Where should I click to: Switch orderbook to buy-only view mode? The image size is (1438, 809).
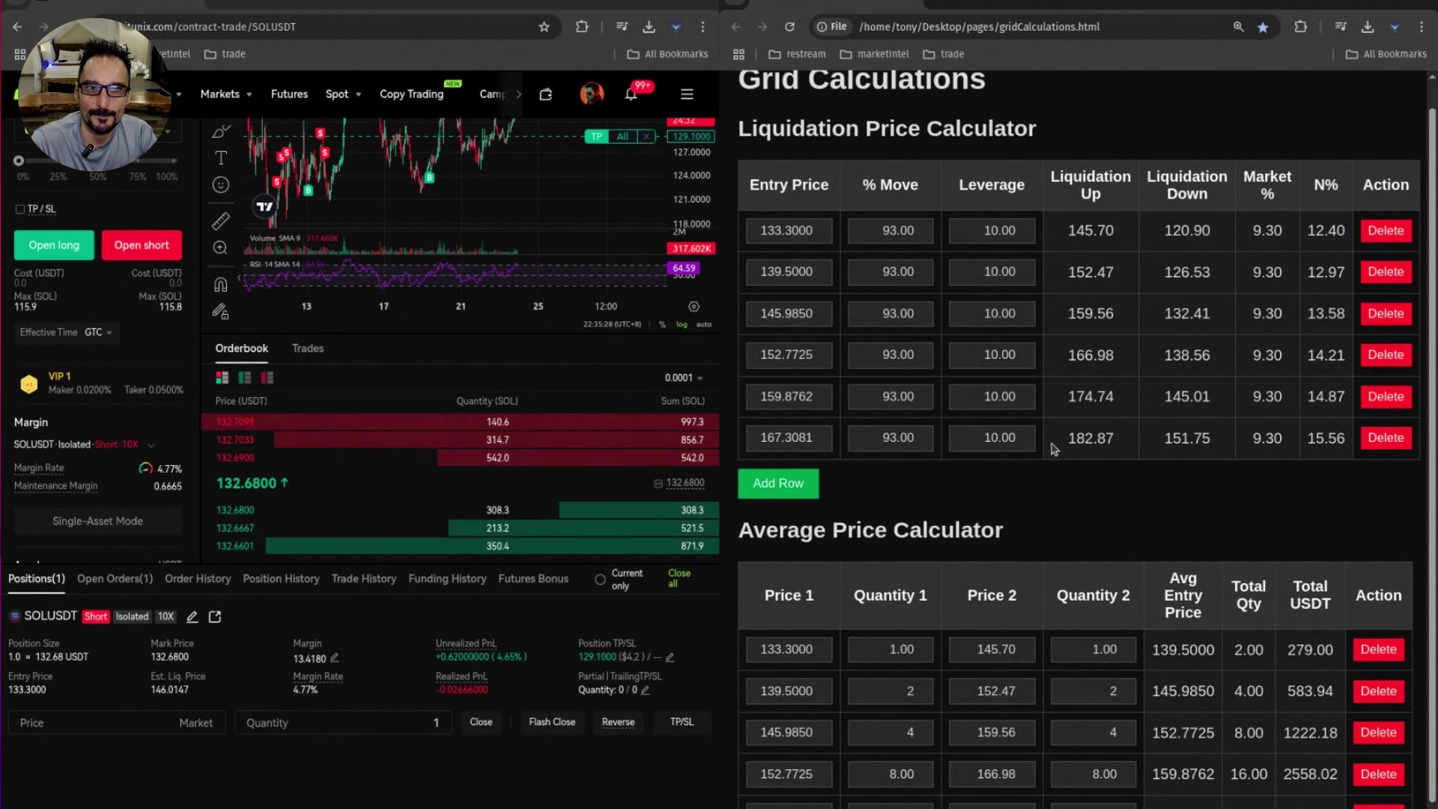coord(244,378)
